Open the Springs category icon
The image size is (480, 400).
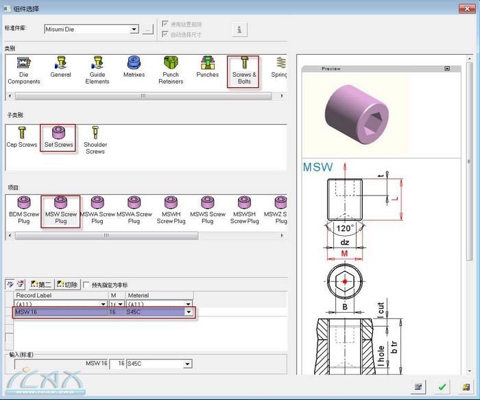click(280, 67)
